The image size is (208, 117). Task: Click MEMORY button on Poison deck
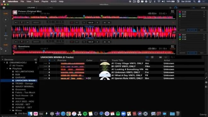tap(36, 23)
